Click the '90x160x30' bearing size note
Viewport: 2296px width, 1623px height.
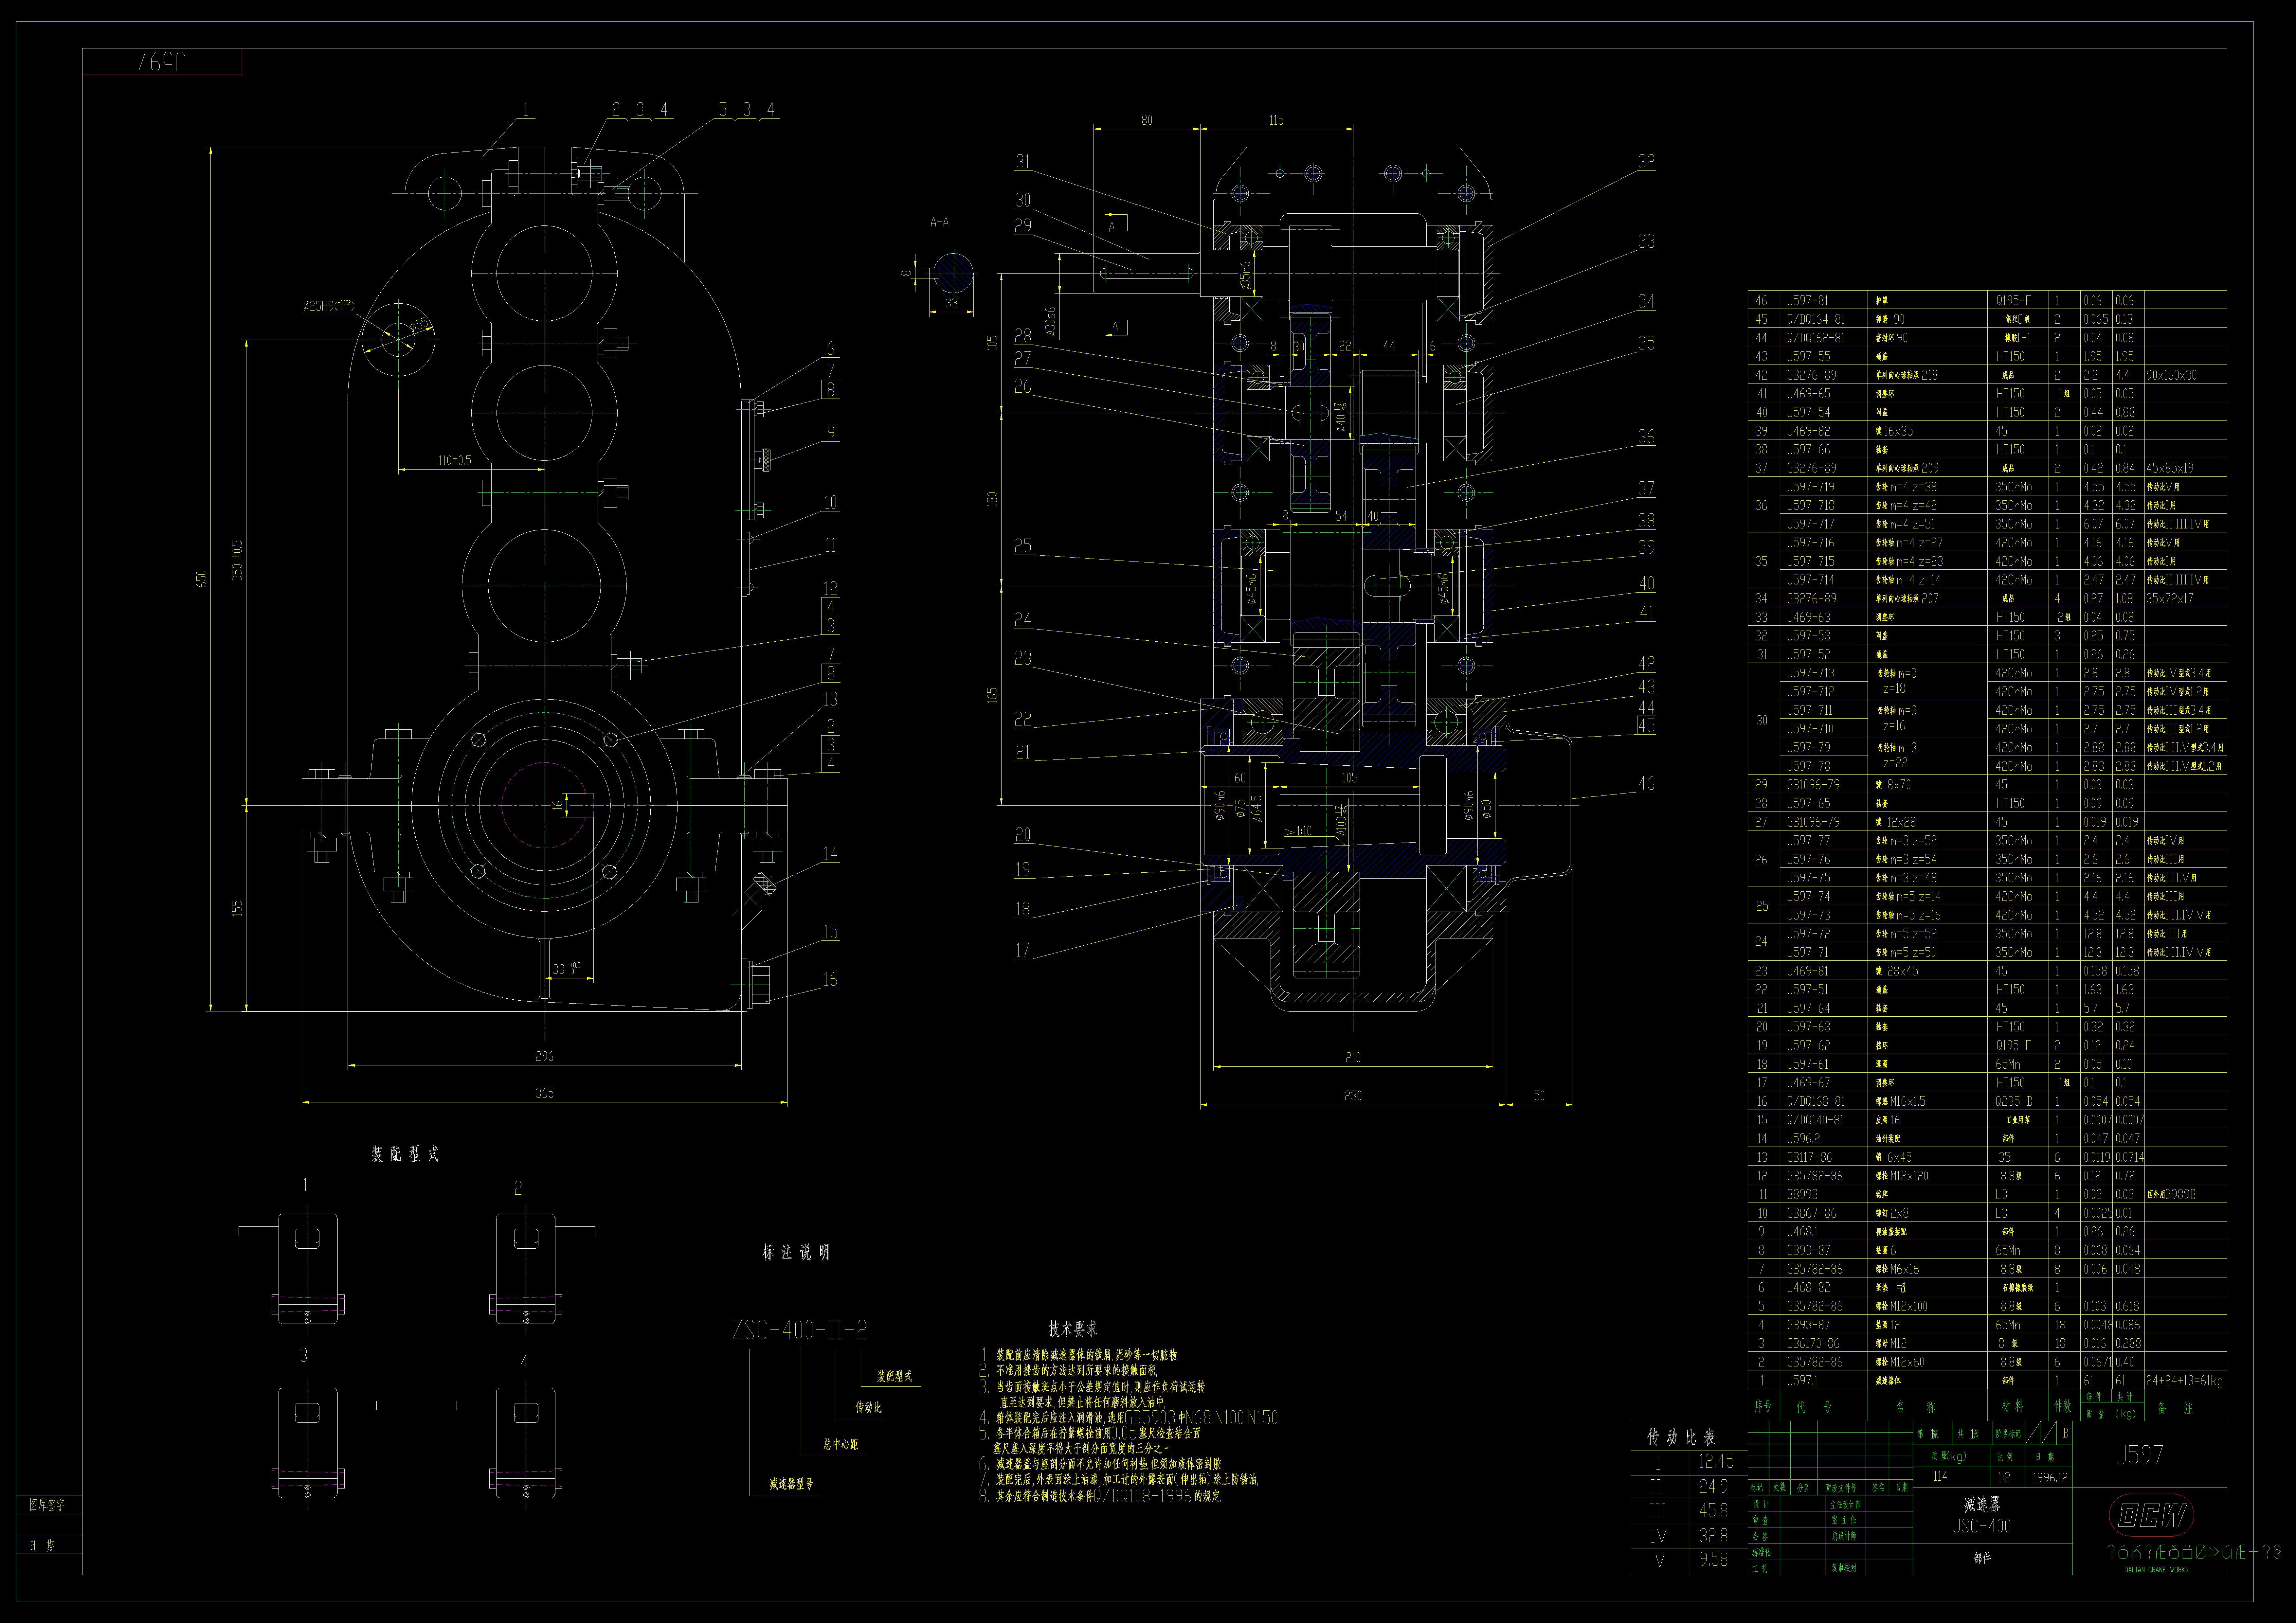2172,375
